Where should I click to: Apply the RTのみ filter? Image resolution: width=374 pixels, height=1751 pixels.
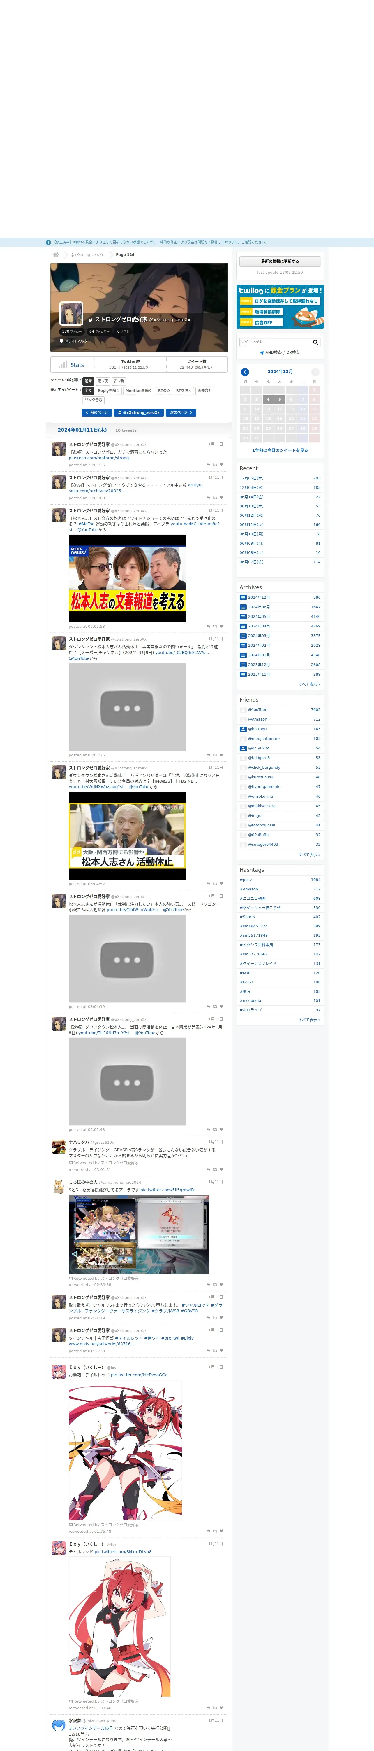164,391
